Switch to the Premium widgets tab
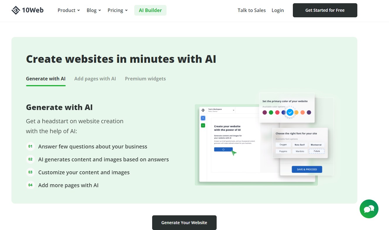 145,79
